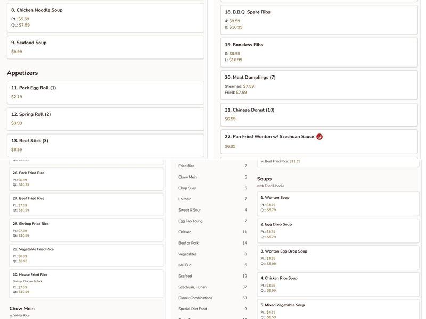Pick the Boneless Ribs menu card
Image resolution: width=426 pixels, height=319 pixels.
point(319,52)
